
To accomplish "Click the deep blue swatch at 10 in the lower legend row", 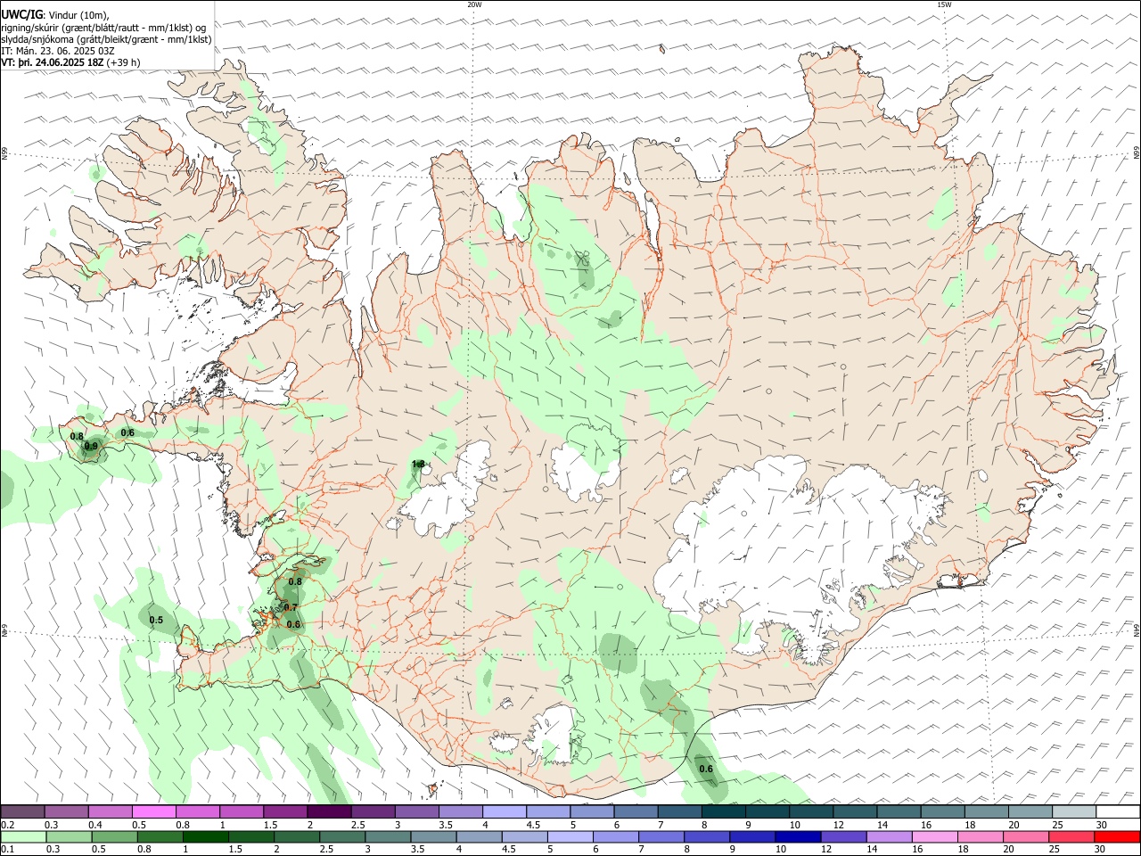I will [798, 836].
